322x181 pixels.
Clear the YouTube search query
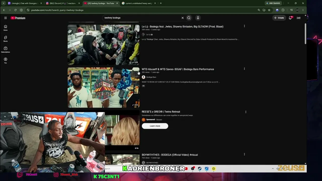pos(183,18)
